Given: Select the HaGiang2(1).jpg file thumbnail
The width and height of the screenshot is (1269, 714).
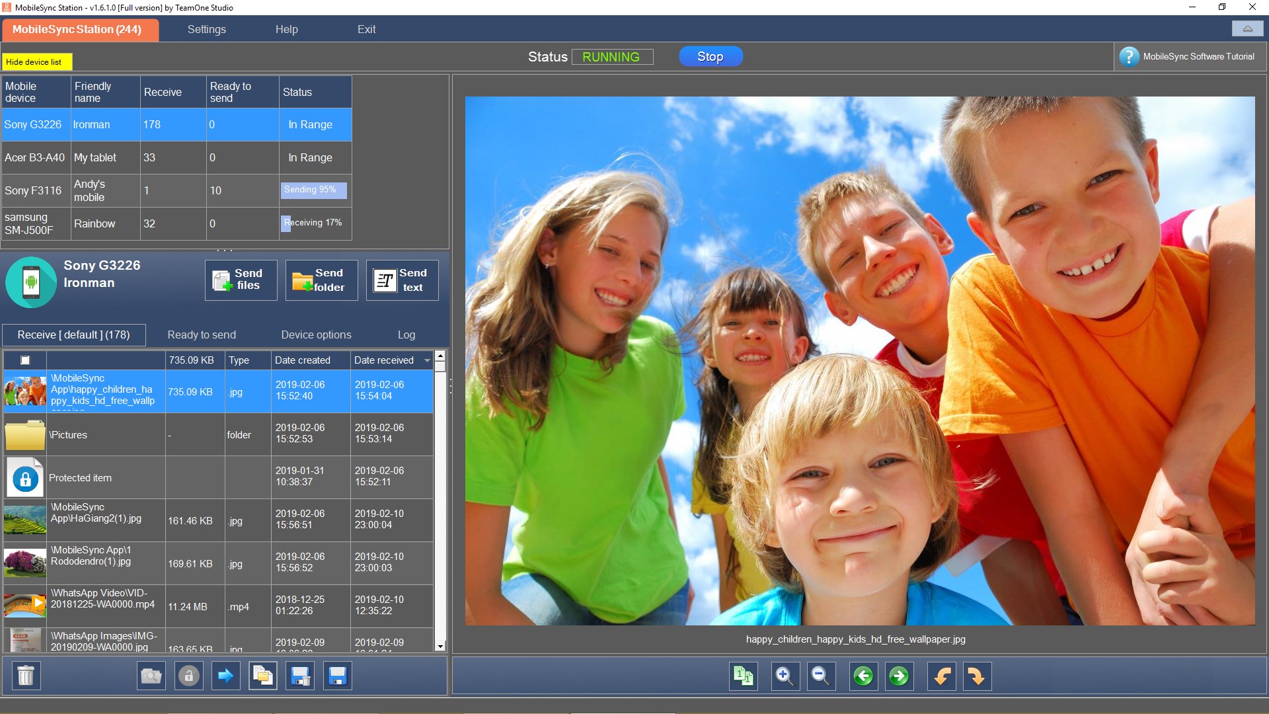Looking at the screenshot, I should click(x=25, y=520).
